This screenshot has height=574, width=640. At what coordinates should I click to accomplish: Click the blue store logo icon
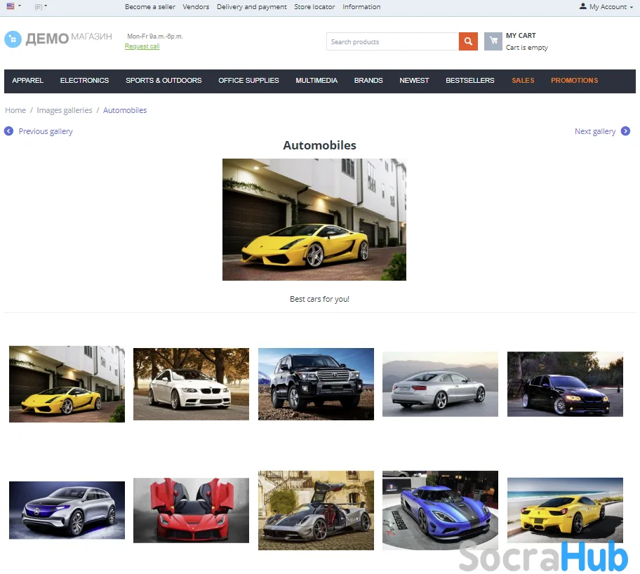point(13,39)
